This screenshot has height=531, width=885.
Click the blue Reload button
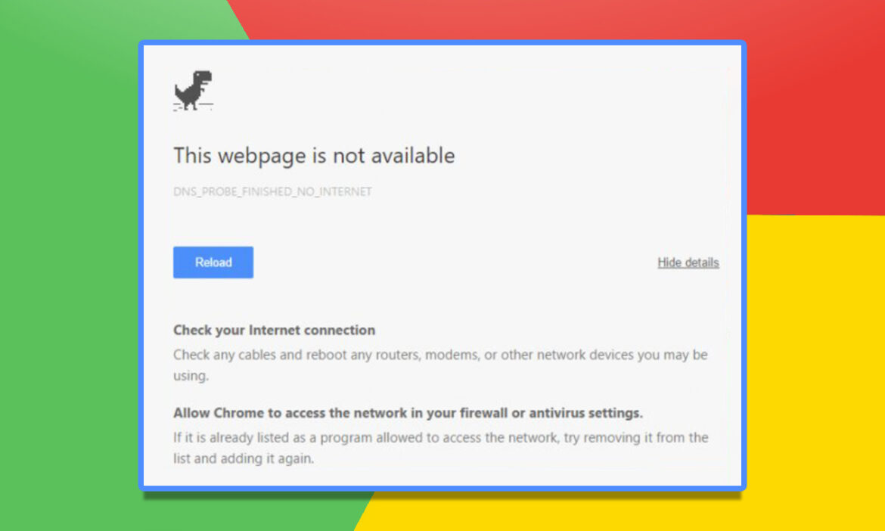pos(213,262)
